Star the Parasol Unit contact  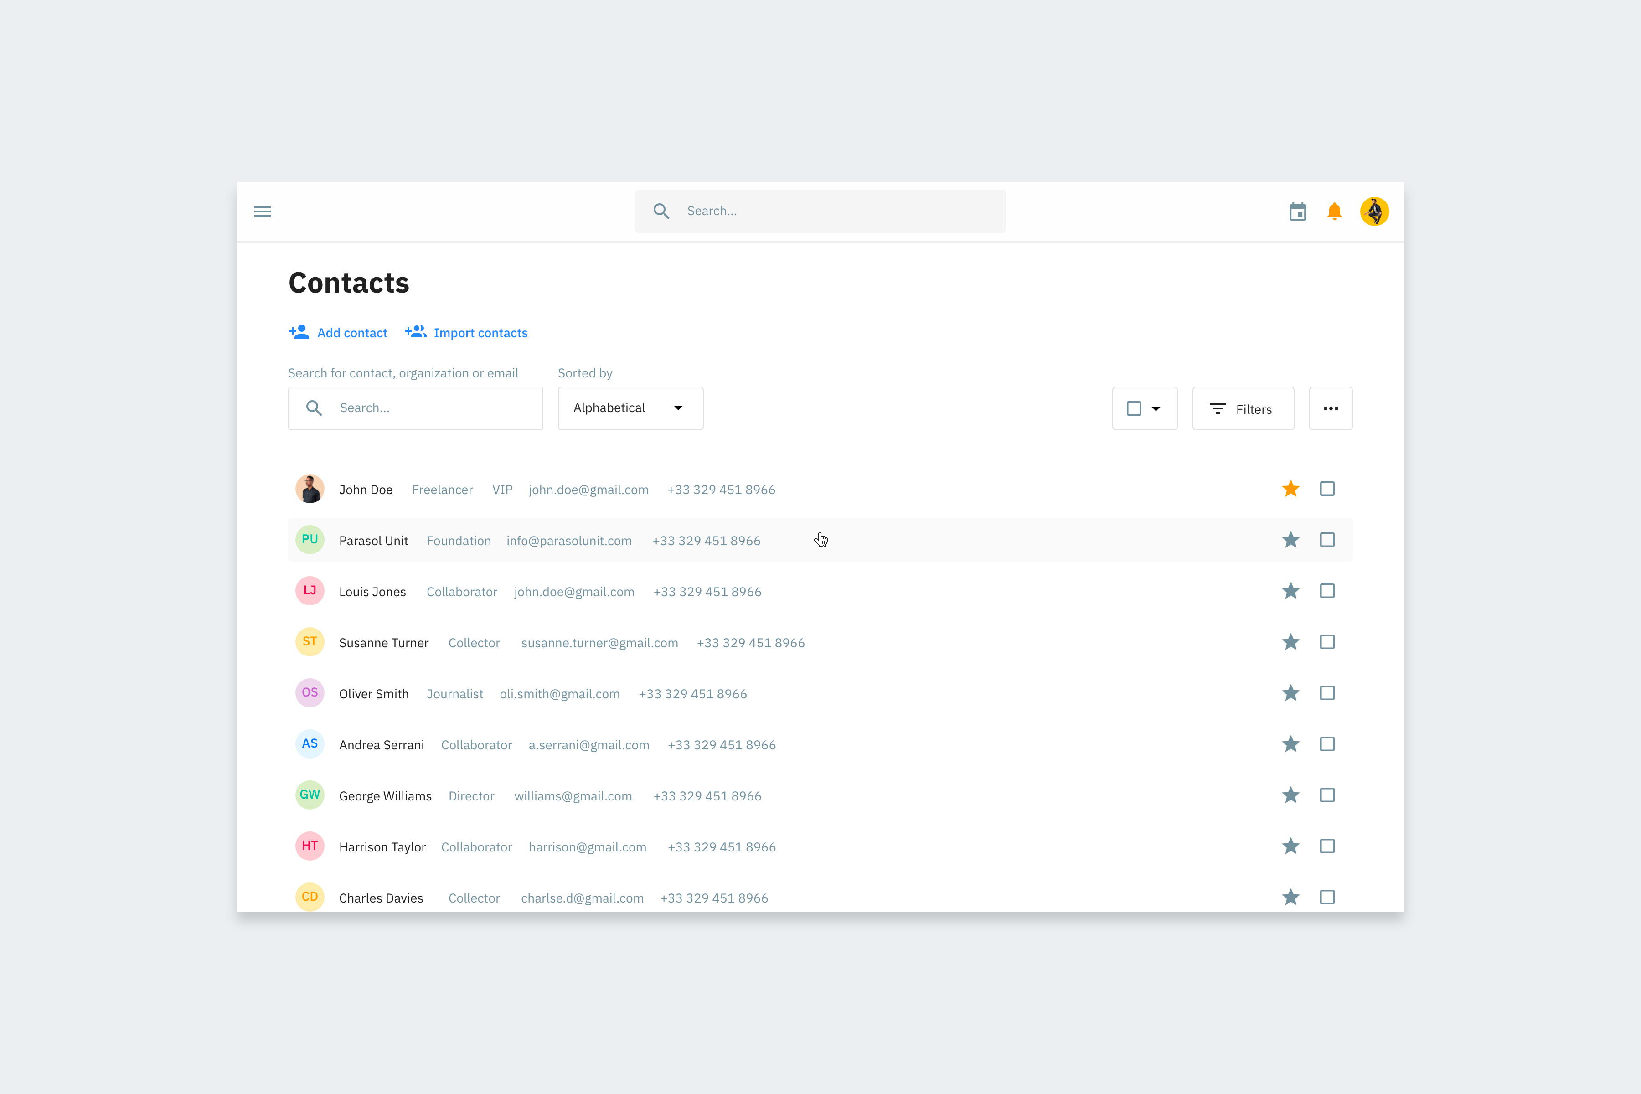pos(1291,540)
